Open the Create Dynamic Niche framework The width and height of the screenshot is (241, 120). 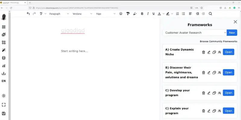tap(229, 52)
